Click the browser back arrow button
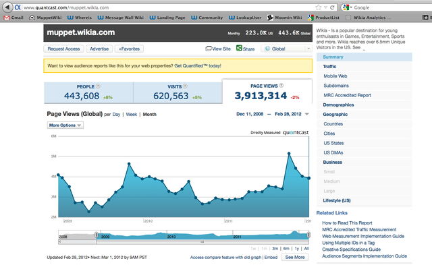432x265 pixels. coord(7,7)
